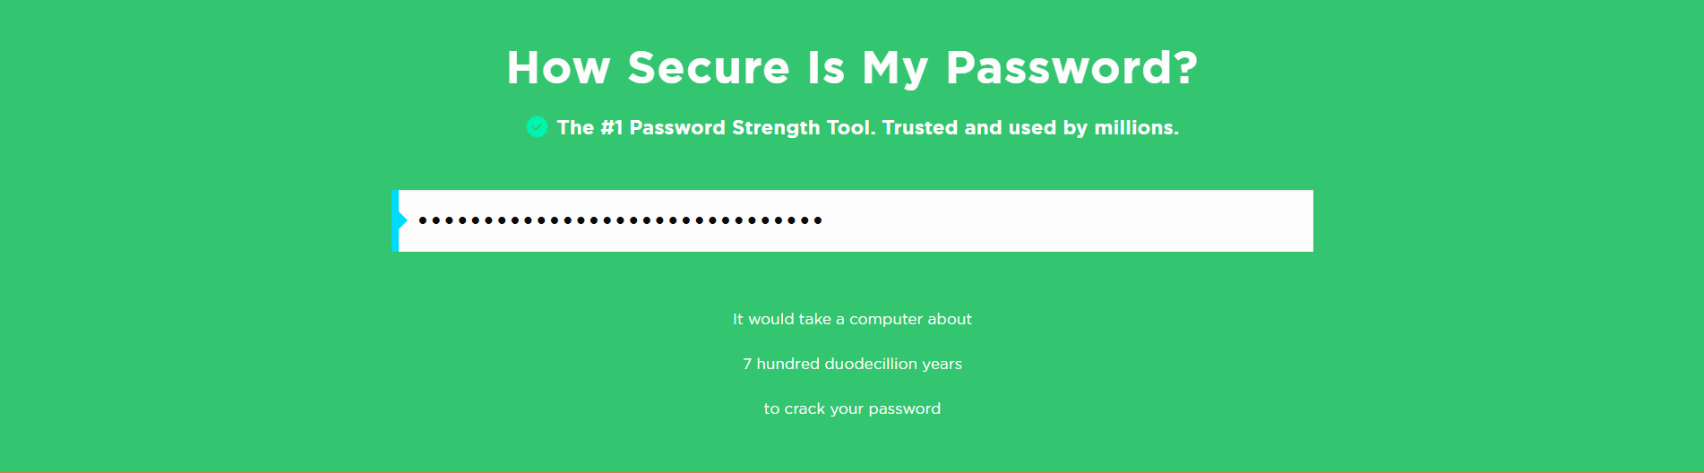
Task: Click the word "How" in the main heading
Action: [x=558, y=68]
